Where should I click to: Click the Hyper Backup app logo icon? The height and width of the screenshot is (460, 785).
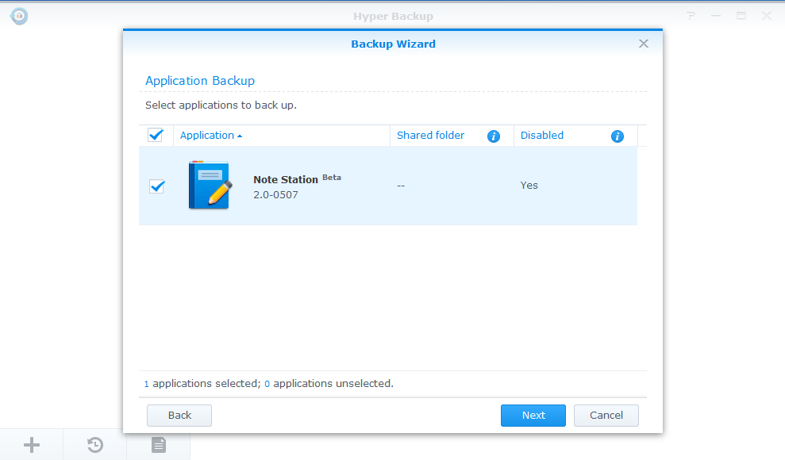(x=19, y=16)
